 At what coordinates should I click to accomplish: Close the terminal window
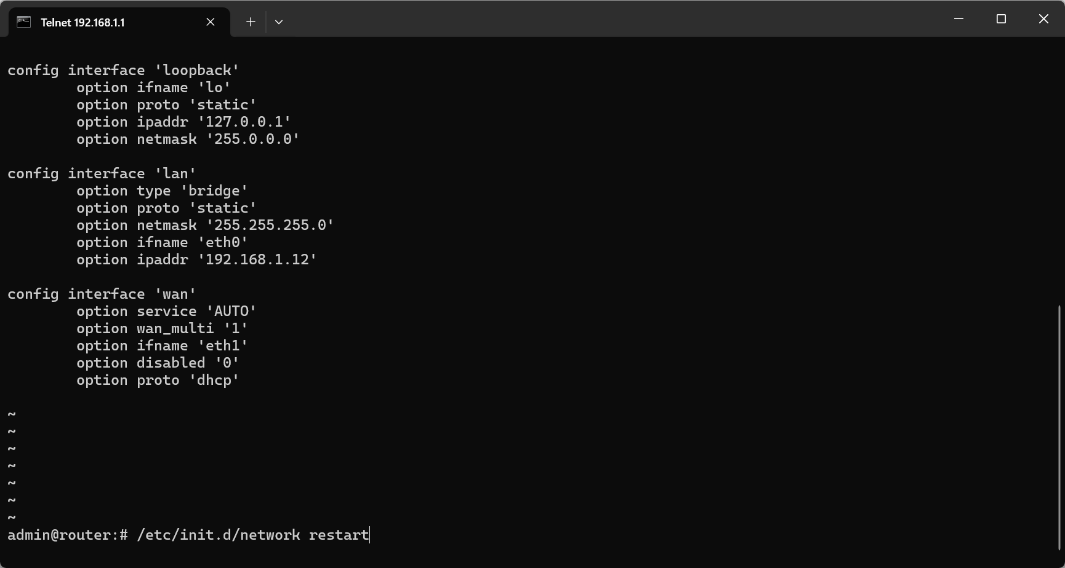pos(1043,19)
